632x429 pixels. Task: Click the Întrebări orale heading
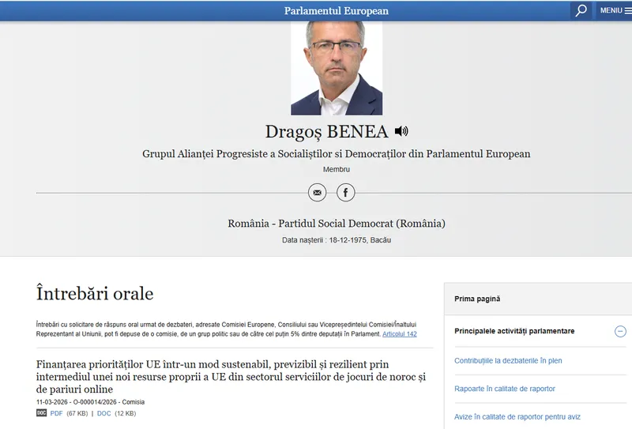pos(95,293)
